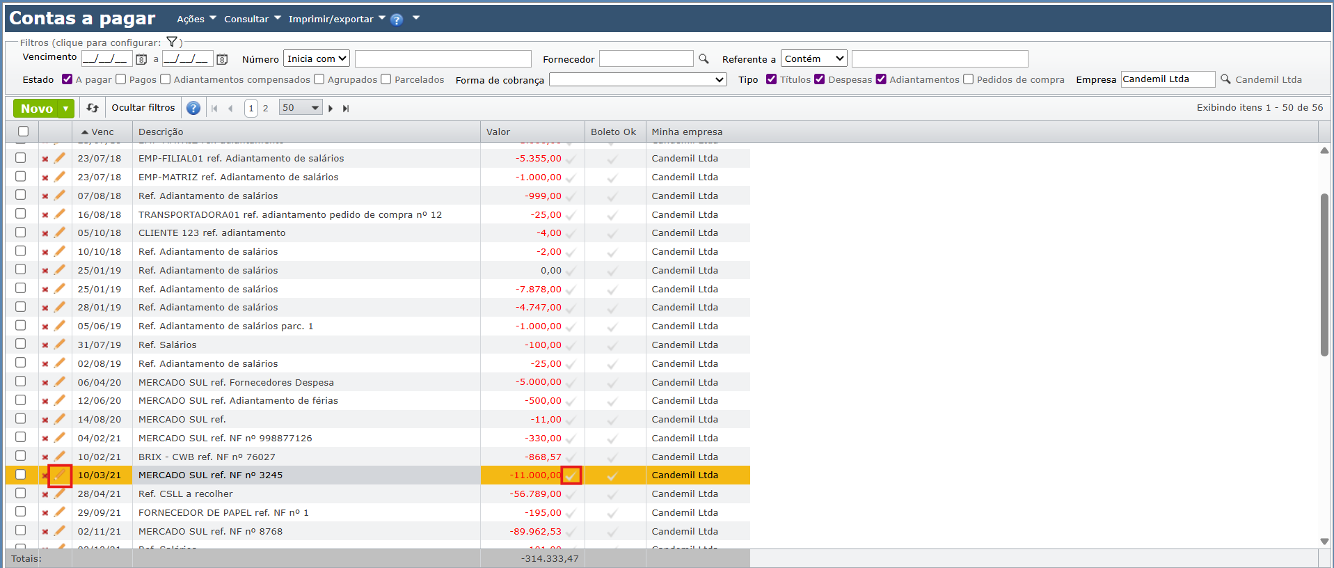Click the Fornecedor search magnifier icon
This screenshot has height=568, width=1334.
tap(704, 59)
